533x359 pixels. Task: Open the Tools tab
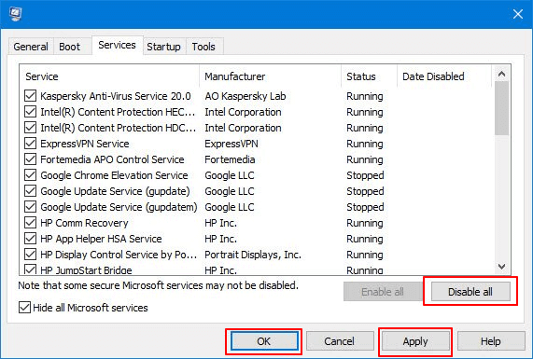[203, 47]
